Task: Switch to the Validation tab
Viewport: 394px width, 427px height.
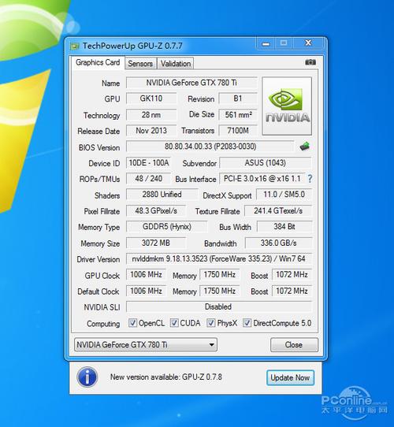Action: [x=176, y=64]
